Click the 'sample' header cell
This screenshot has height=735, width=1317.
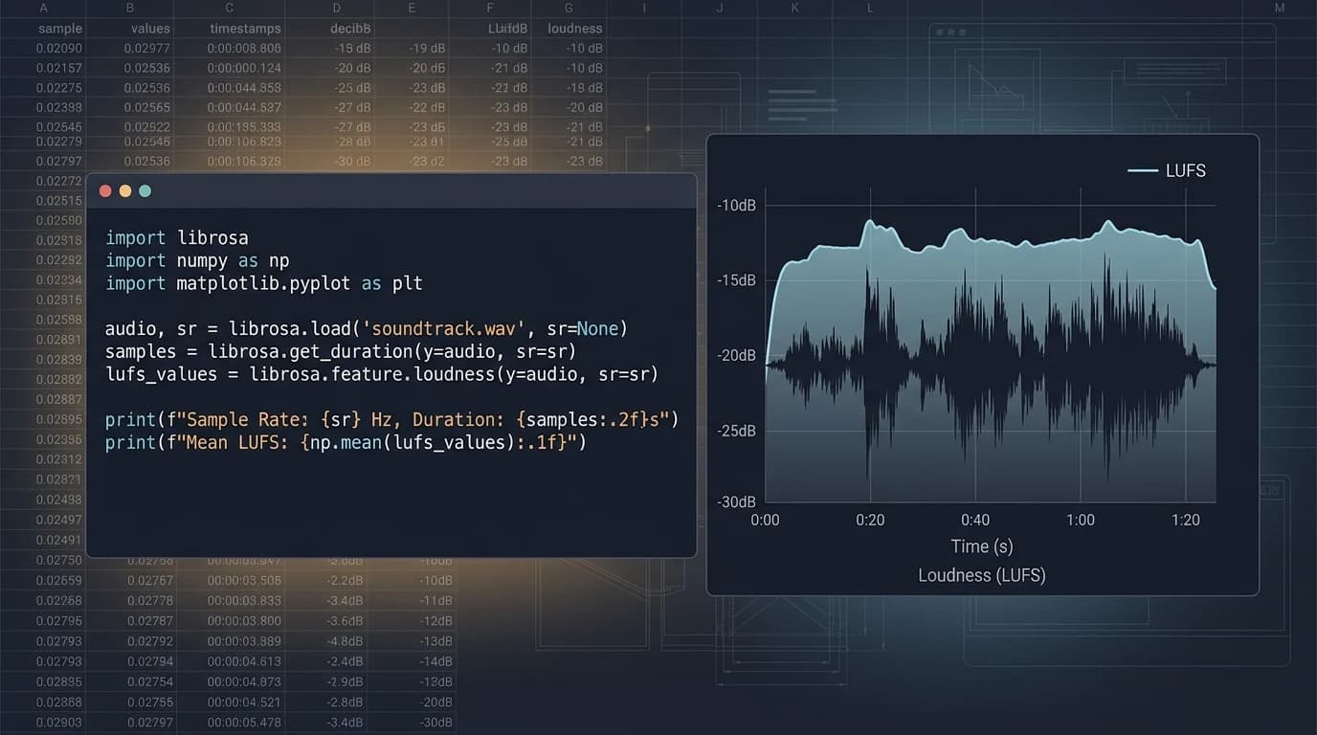59,29
